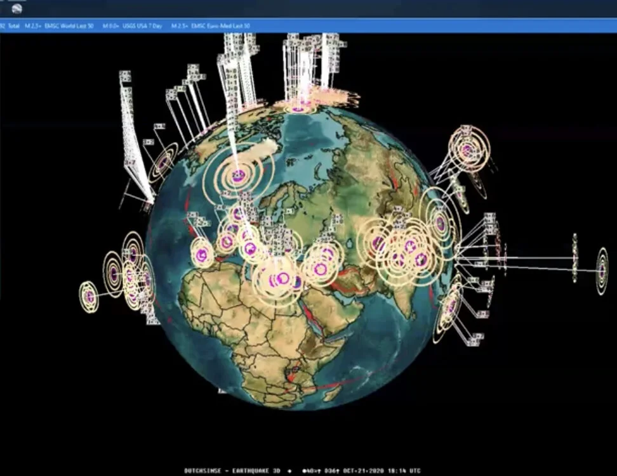The width and height of the screenshot is (617, 476).
Task: Toggle the M 2.5+ EMSC World Last 50 feed
Action: click(x=68, y=25)
